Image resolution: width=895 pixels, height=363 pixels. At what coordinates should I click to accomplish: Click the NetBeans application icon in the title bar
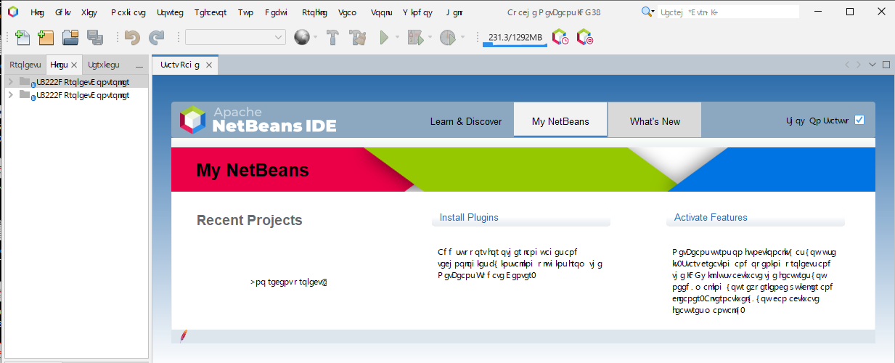[x=13, y=12]
